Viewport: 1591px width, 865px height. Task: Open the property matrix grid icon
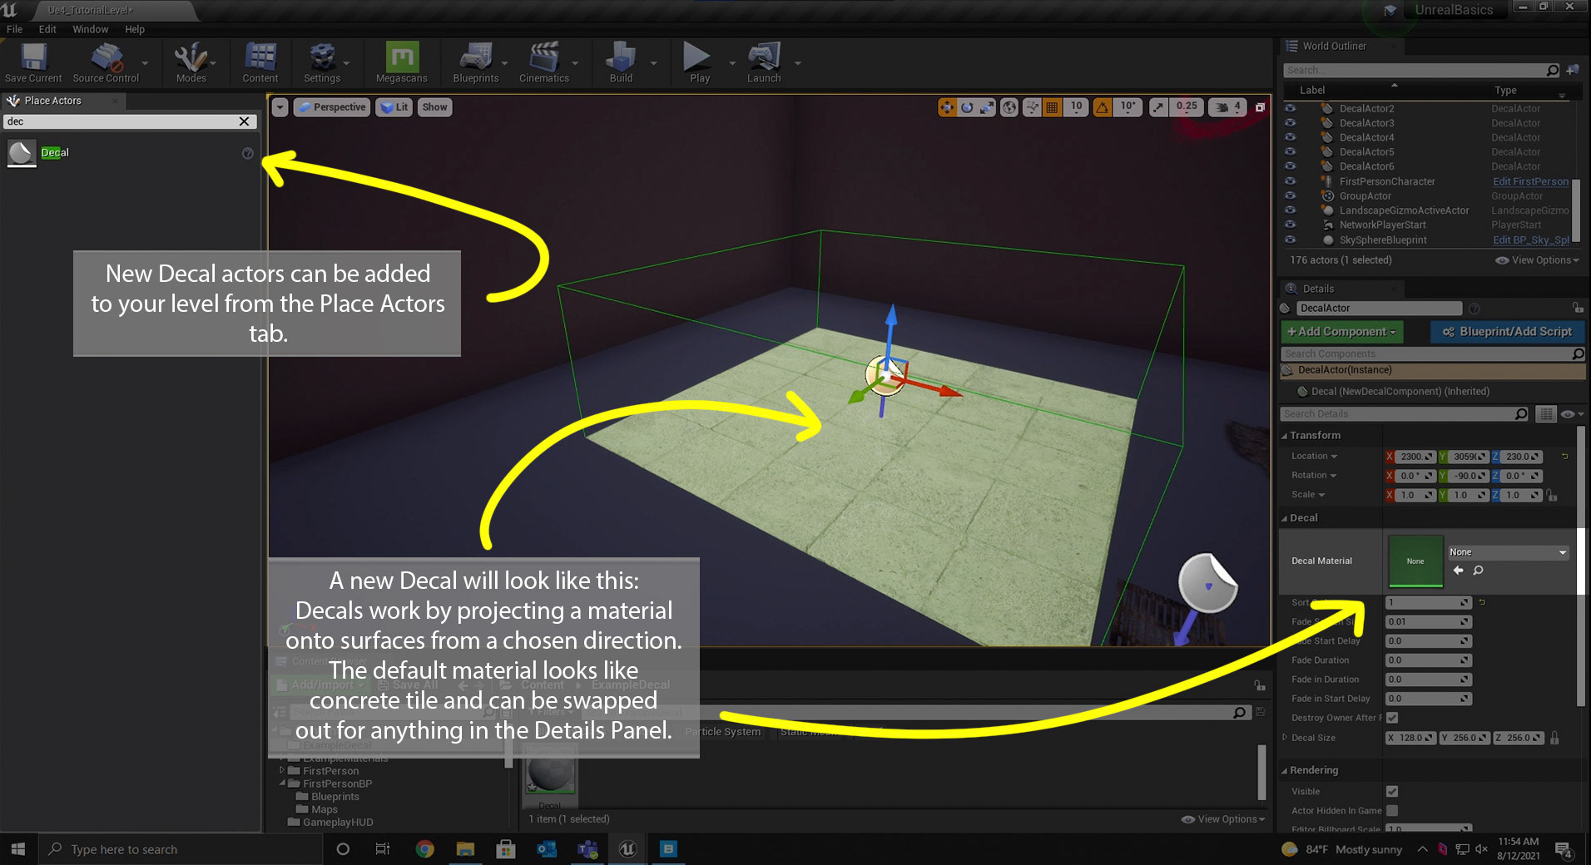click(1545, 414)
